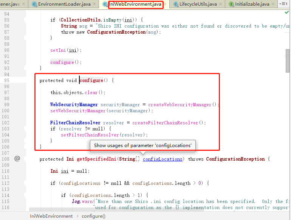Click CollectionUtils on line 85
Image resolution: width=291 pixels, height=220 pixels.
[80, 20]
